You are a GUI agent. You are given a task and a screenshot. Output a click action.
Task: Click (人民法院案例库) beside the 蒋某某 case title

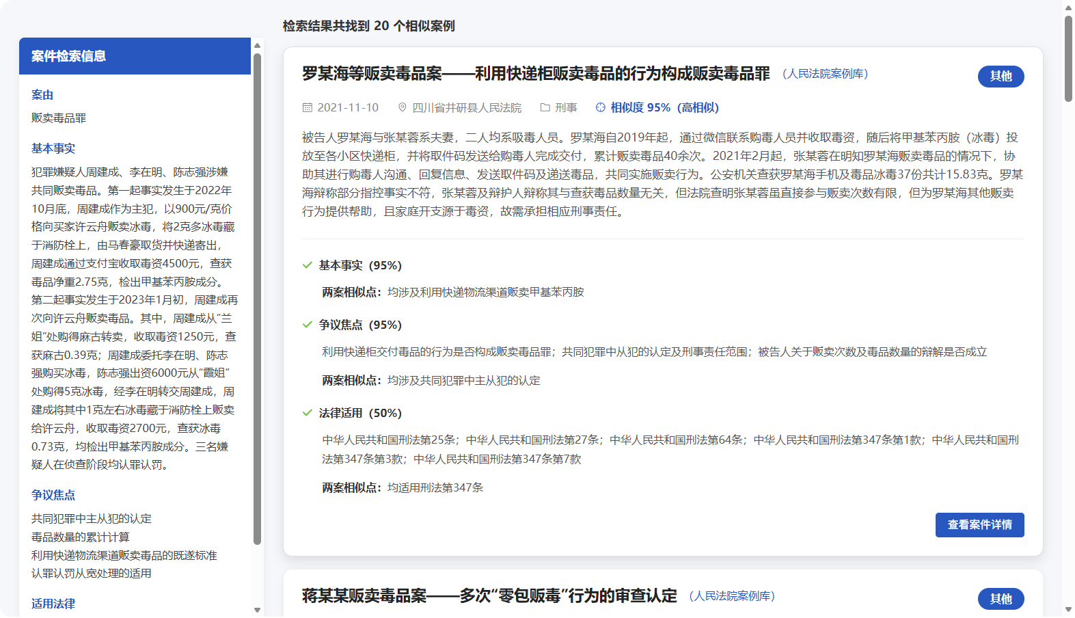[x=732, y=596]
